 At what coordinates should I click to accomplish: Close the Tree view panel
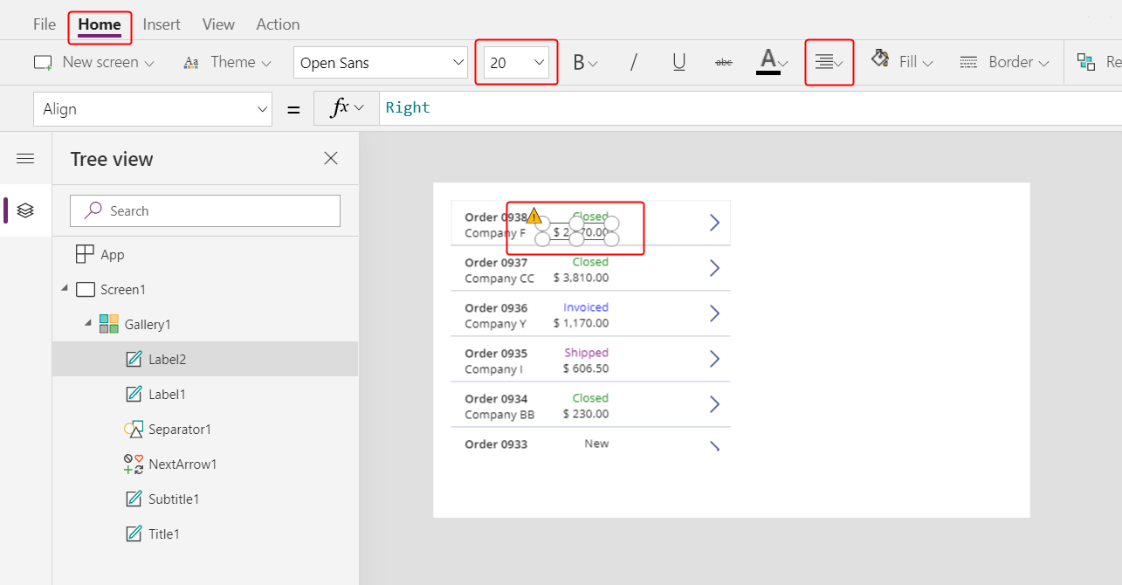[331, 158]
